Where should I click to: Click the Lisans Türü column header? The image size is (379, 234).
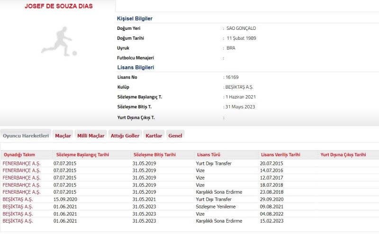pos(208,155)
